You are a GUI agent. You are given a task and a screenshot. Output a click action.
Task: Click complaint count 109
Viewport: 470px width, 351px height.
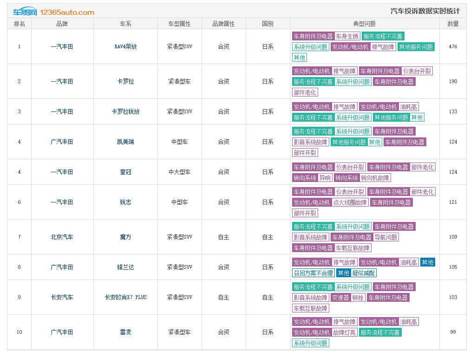pyautogui.click(x=453, y=237)
